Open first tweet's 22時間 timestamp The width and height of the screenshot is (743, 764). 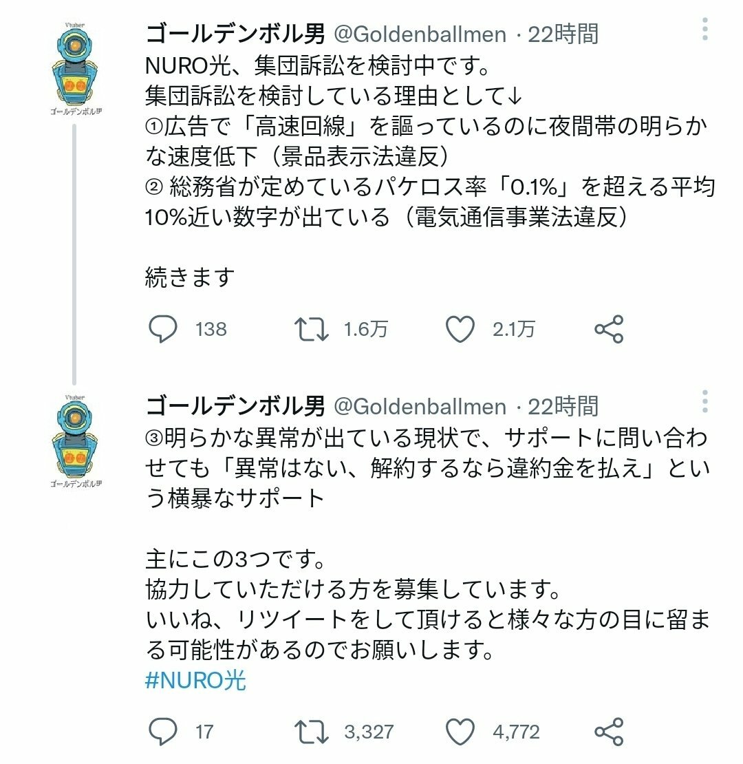point(563,34)
